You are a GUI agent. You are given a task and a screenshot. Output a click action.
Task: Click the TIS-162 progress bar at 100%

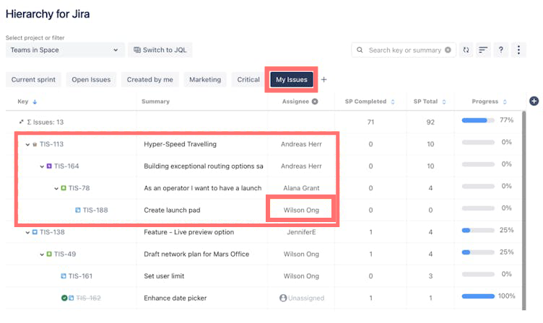pyautogui.click(x=478, y=296)
